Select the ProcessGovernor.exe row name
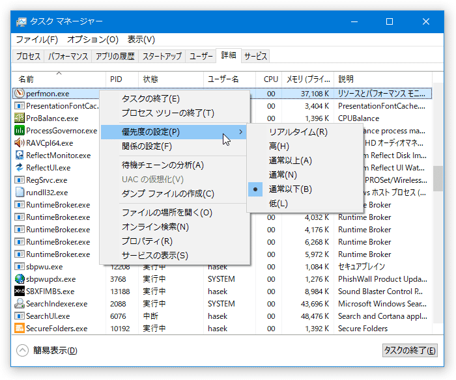Image resolution: width=456 pixels, height=380 pixels. pos(62,131)
